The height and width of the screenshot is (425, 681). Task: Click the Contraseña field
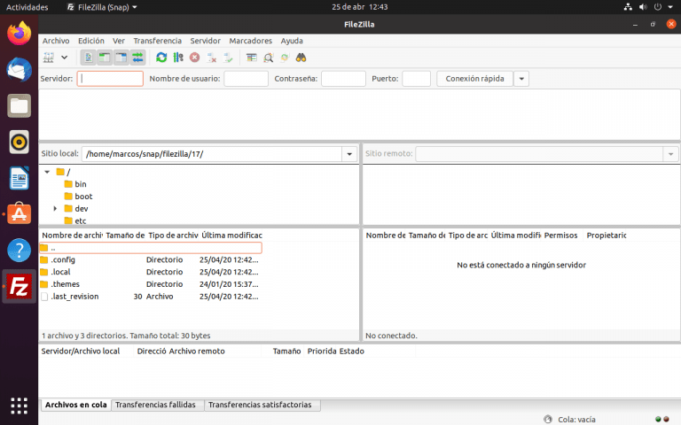[x=343, y=79]
